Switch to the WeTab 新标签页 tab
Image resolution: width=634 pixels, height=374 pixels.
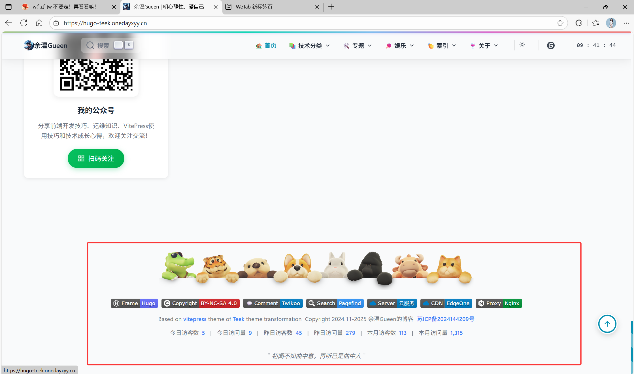254,7
